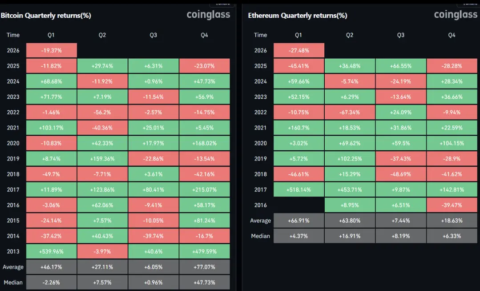
Task: Click Ethereum 2026 Q1 cell showing -27.48%
Action: pyautogui.click(x=298, y=51)
